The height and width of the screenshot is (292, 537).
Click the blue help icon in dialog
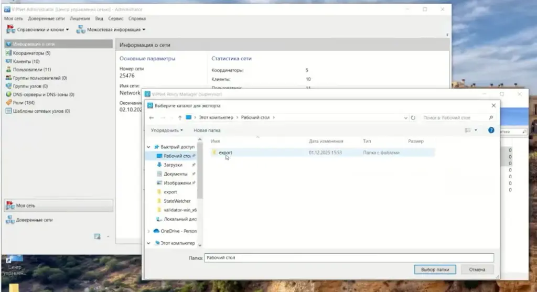coord(491,130)
